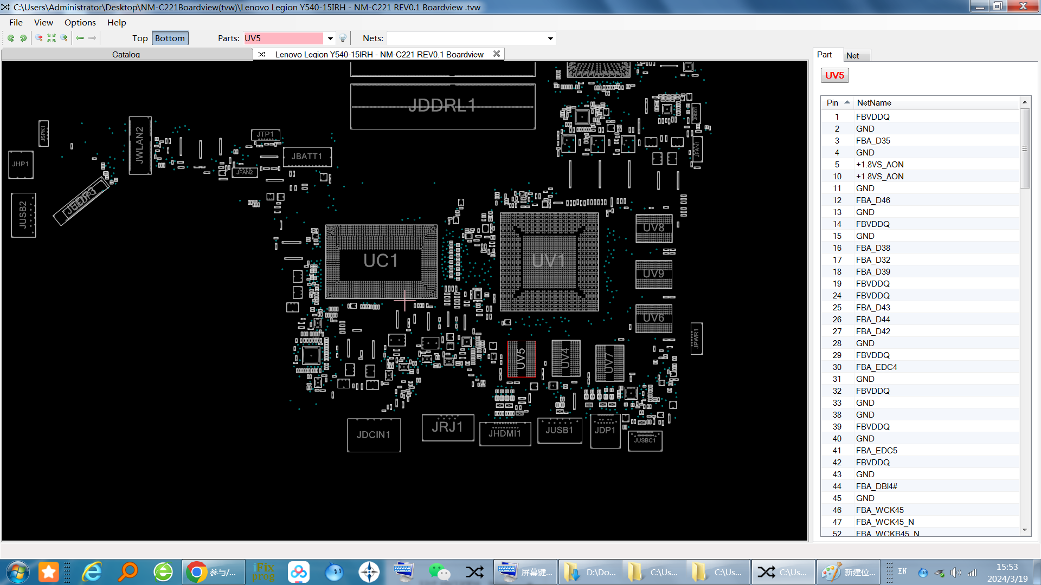Go back with the green left arrow

click(x=80, y=38)
